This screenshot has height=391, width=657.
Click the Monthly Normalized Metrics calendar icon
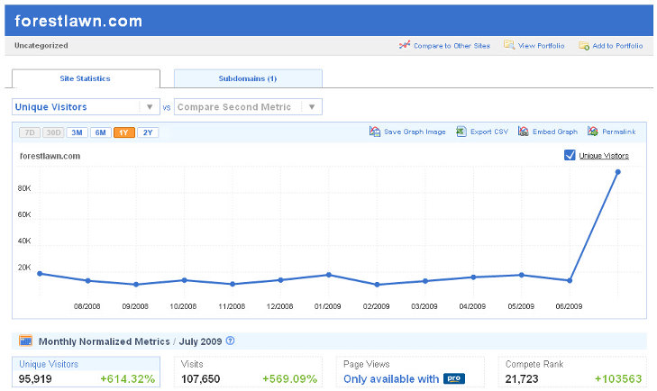tap(25, 341)
